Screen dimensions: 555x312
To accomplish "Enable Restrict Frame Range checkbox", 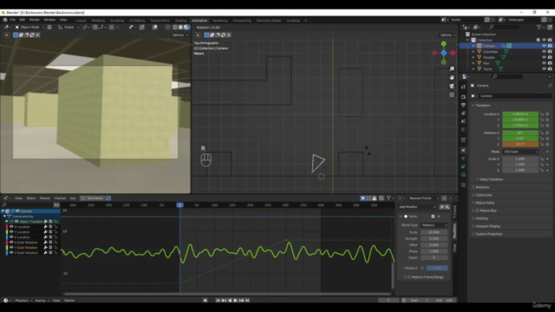I will click(408, 277).
